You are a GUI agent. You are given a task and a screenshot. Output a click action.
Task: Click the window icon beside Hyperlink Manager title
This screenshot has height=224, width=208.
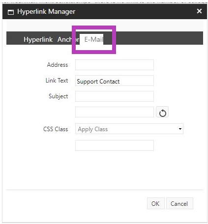pyautogui.click(x=11, y=12)
